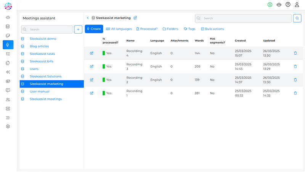Delete Recording 3 with trash icon
This screenshot has height=172, width=305.
[x=295, y=67]
